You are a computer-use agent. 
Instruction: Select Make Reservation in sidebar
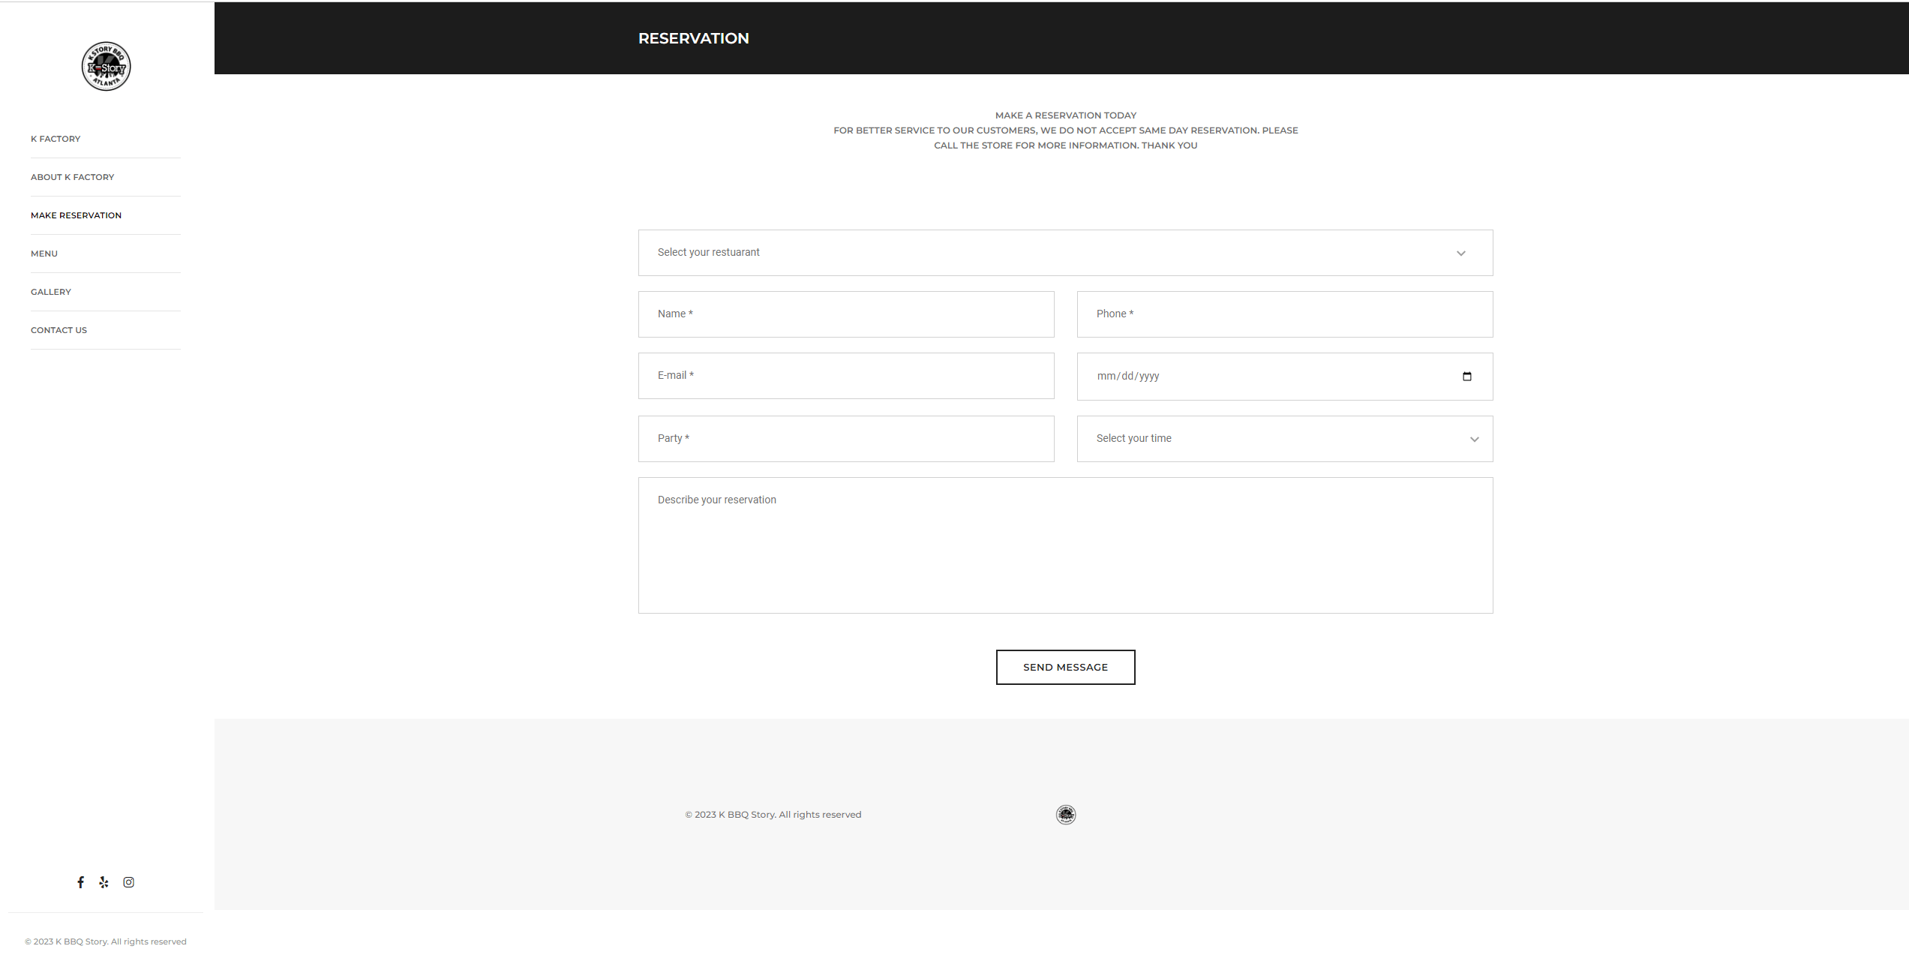click(76, 215)
